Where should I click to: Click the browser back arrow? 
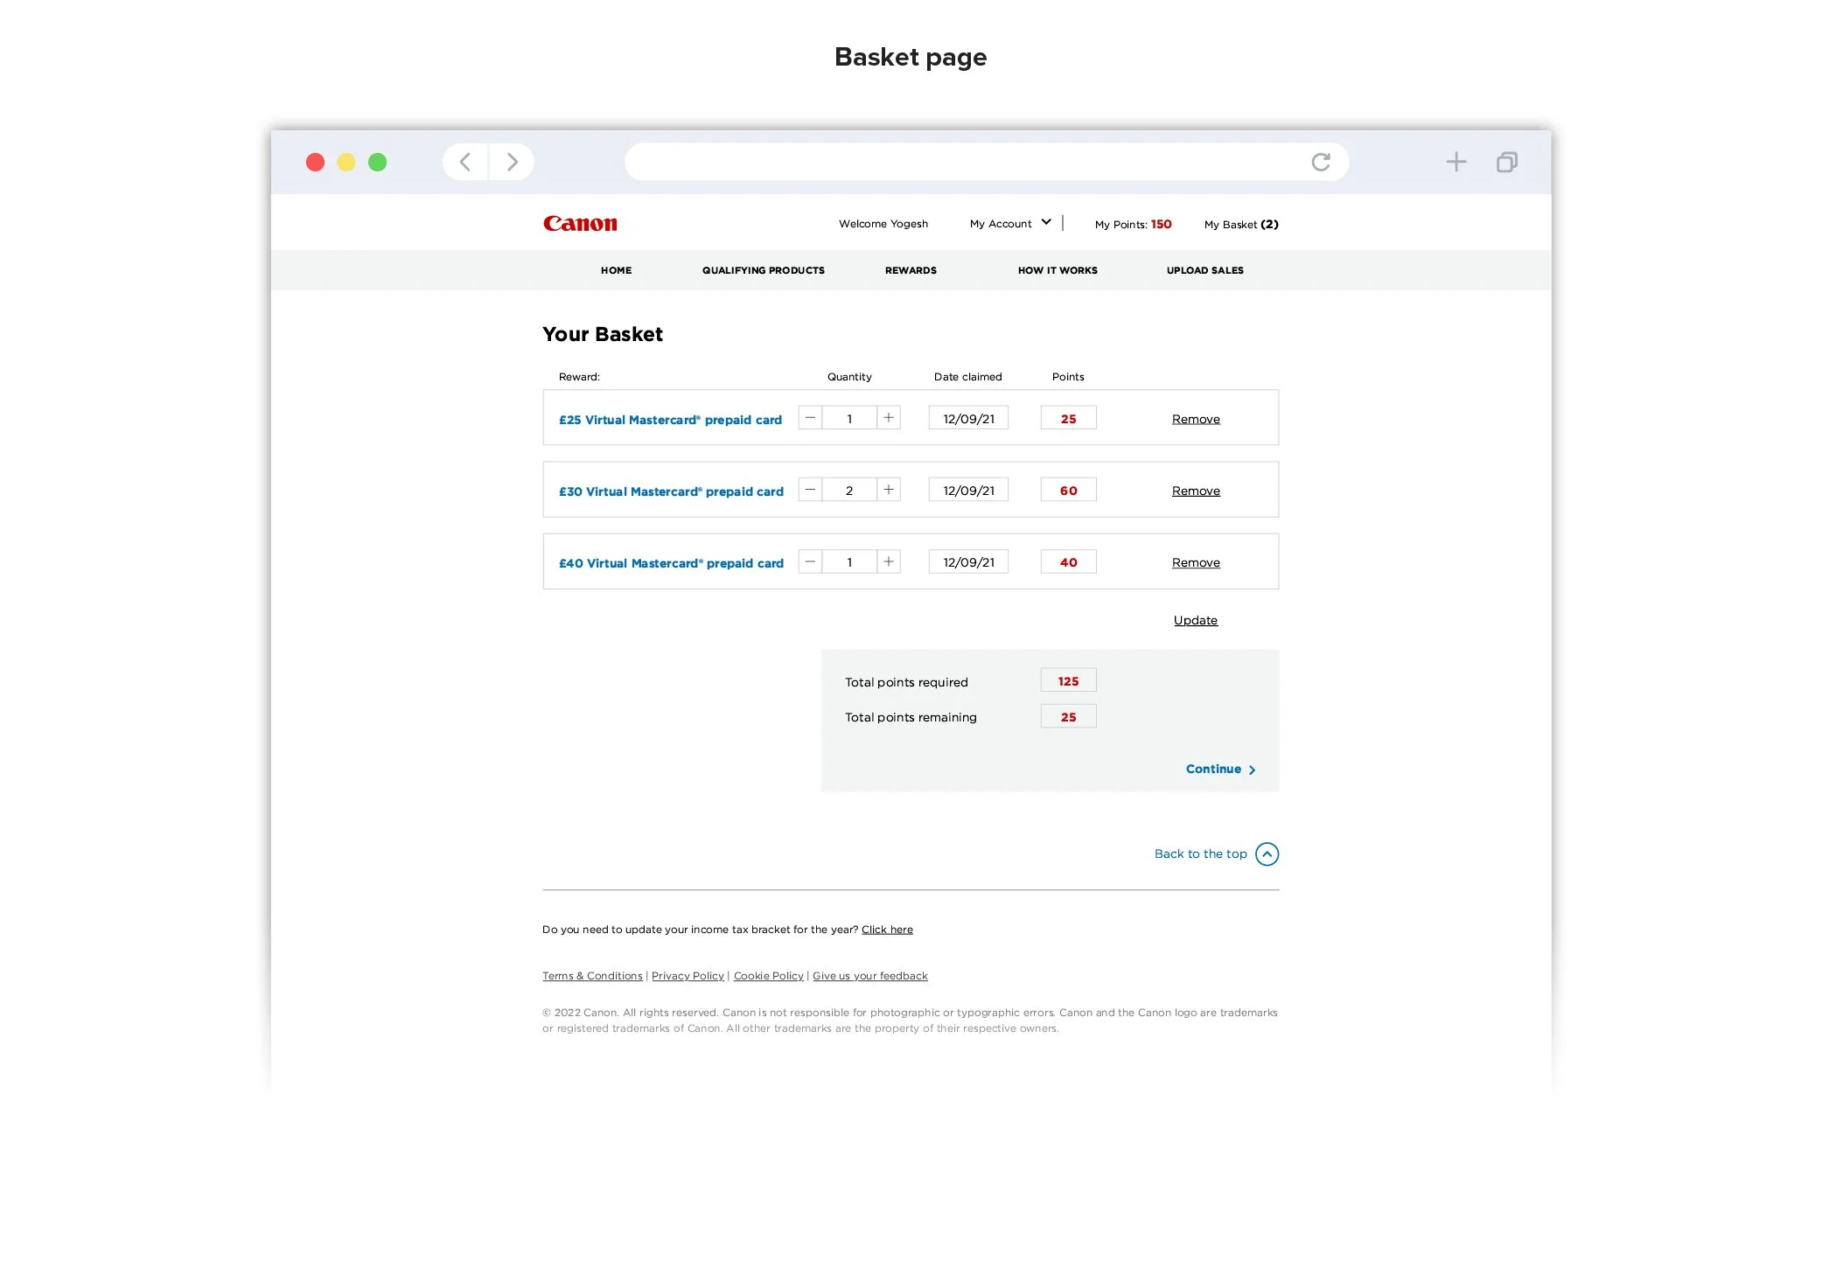tap(465, 162)
